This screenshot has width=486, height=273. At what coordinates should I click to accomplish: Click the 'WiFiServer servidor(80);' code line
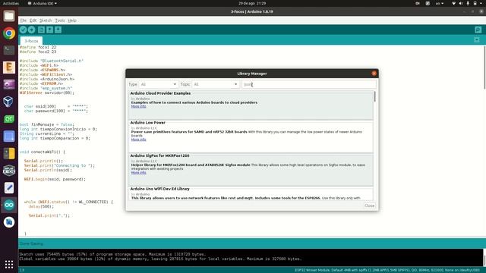[47, 93]
